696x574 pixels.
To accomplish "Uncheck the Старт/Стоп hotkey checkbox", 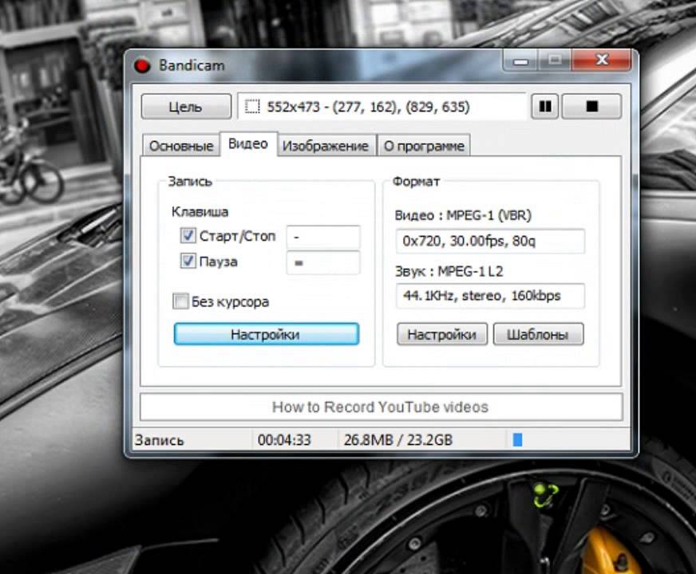I will [188, 235].
